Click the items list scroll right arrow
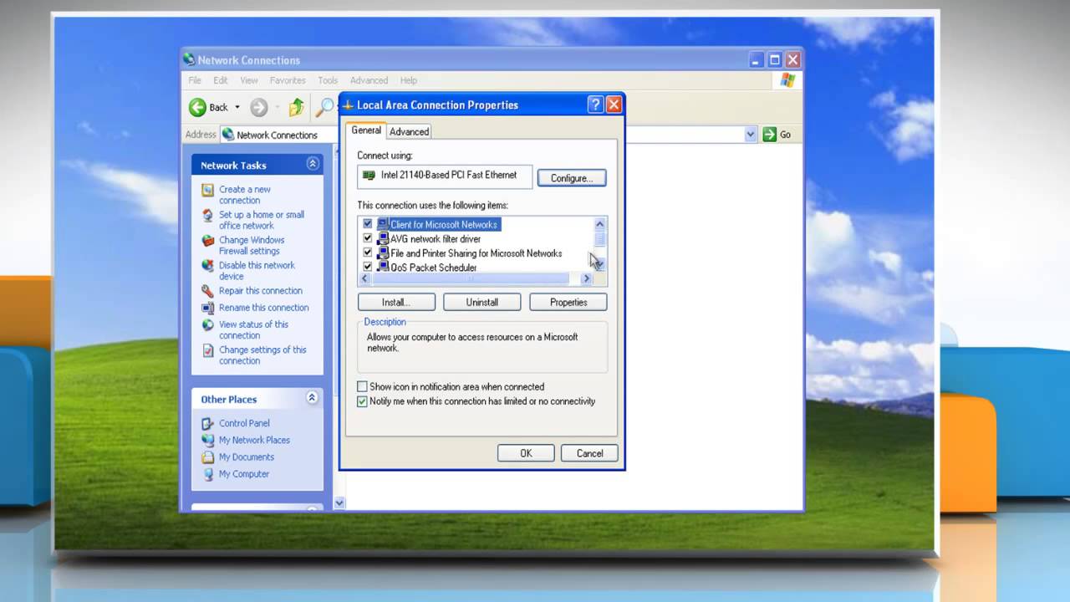This screenshot has height=602, width=1070. [x=586, y=278]
